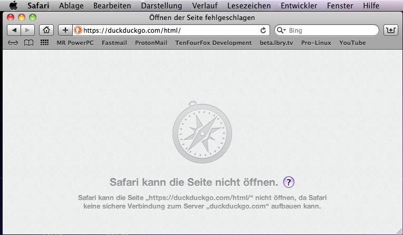Go forward using the forward arrow

point(27,30)
